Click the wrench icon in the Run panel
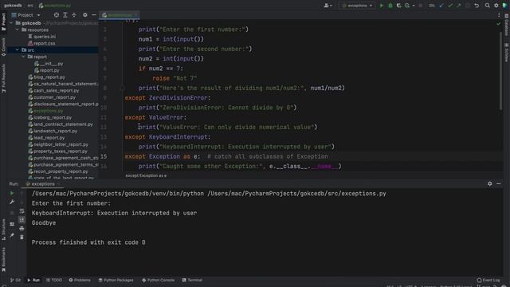Viewport: 510px width, 287px height. [x=12, y=202]
